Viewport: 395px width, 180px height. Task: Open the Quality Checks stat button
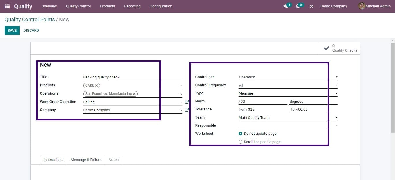339,48
